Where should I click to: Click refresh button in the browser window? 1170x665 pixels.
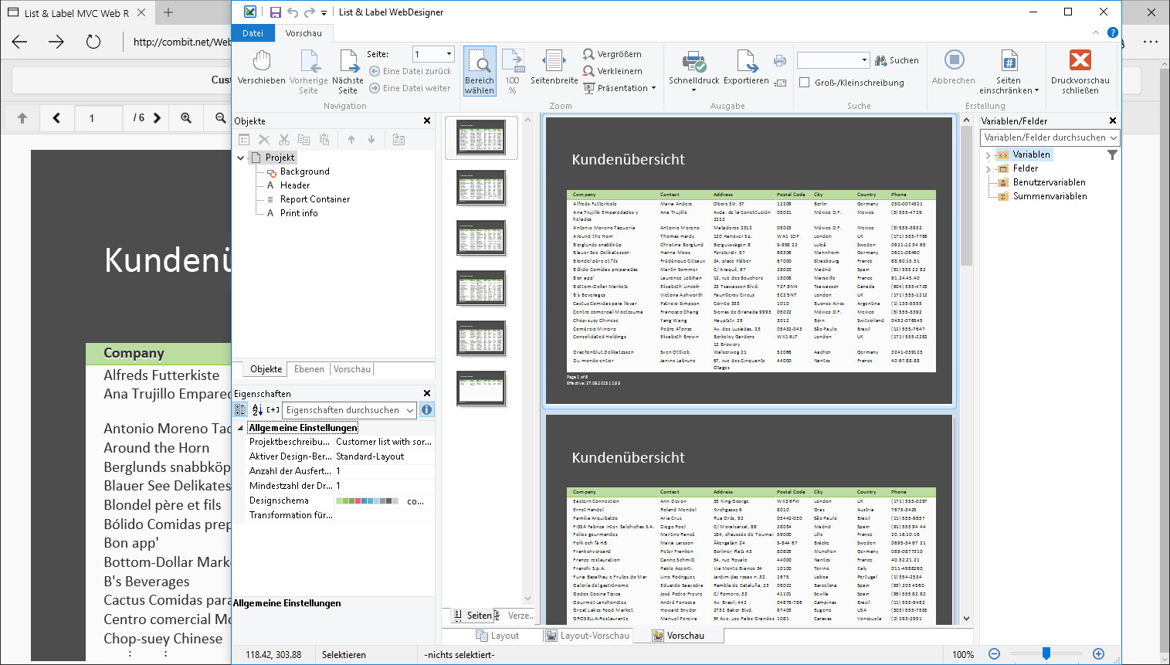[93, 42]
